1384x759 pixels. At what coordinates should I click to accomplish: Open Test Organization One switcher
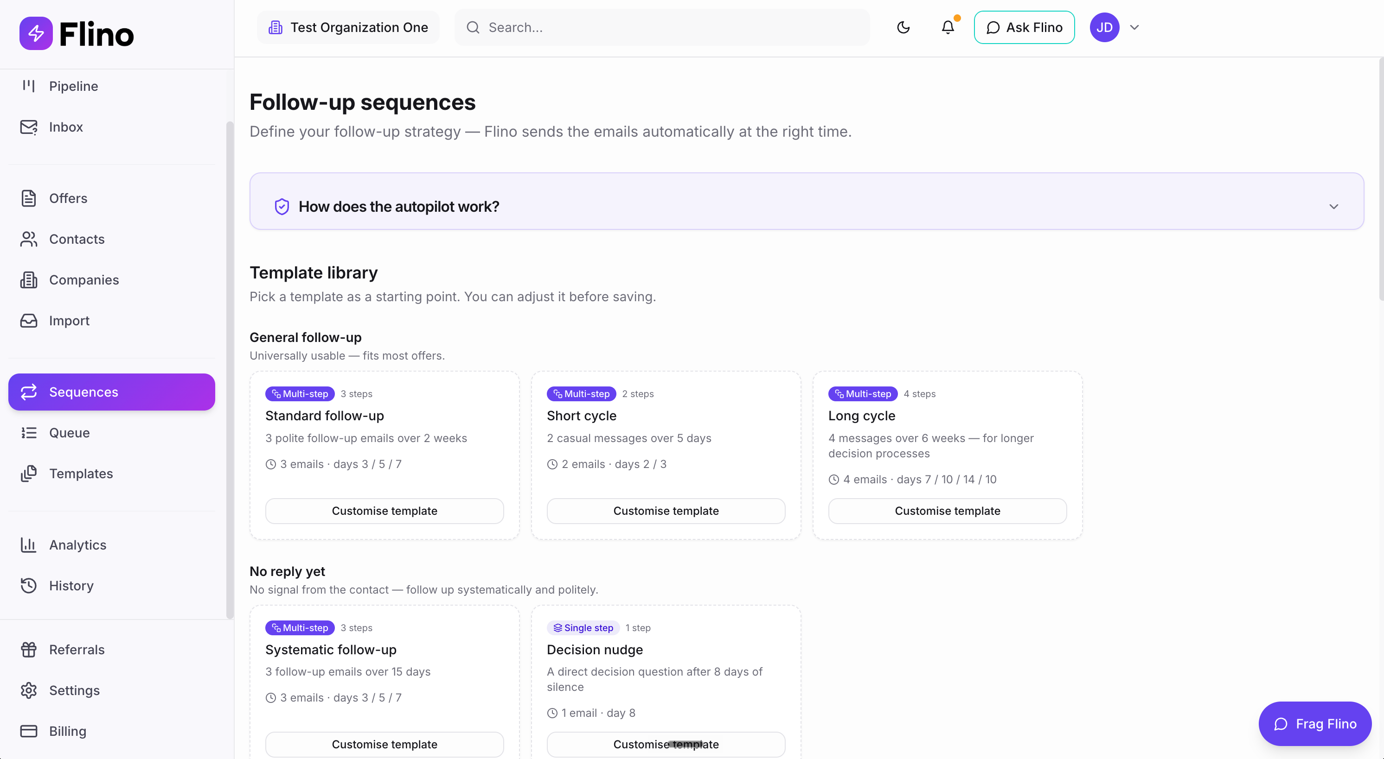point(348,27)
